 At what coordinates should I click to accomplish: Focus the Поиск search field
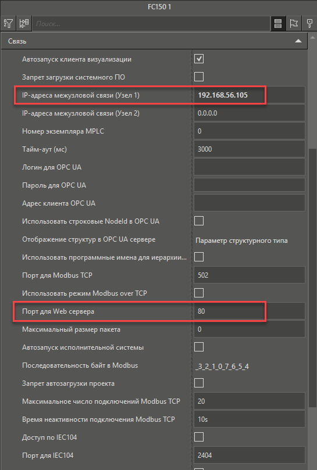(151, 24)
